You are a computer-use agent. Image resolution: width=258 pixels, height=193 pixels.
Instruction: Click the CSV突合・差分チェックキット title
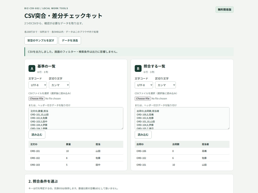[63, 16]
